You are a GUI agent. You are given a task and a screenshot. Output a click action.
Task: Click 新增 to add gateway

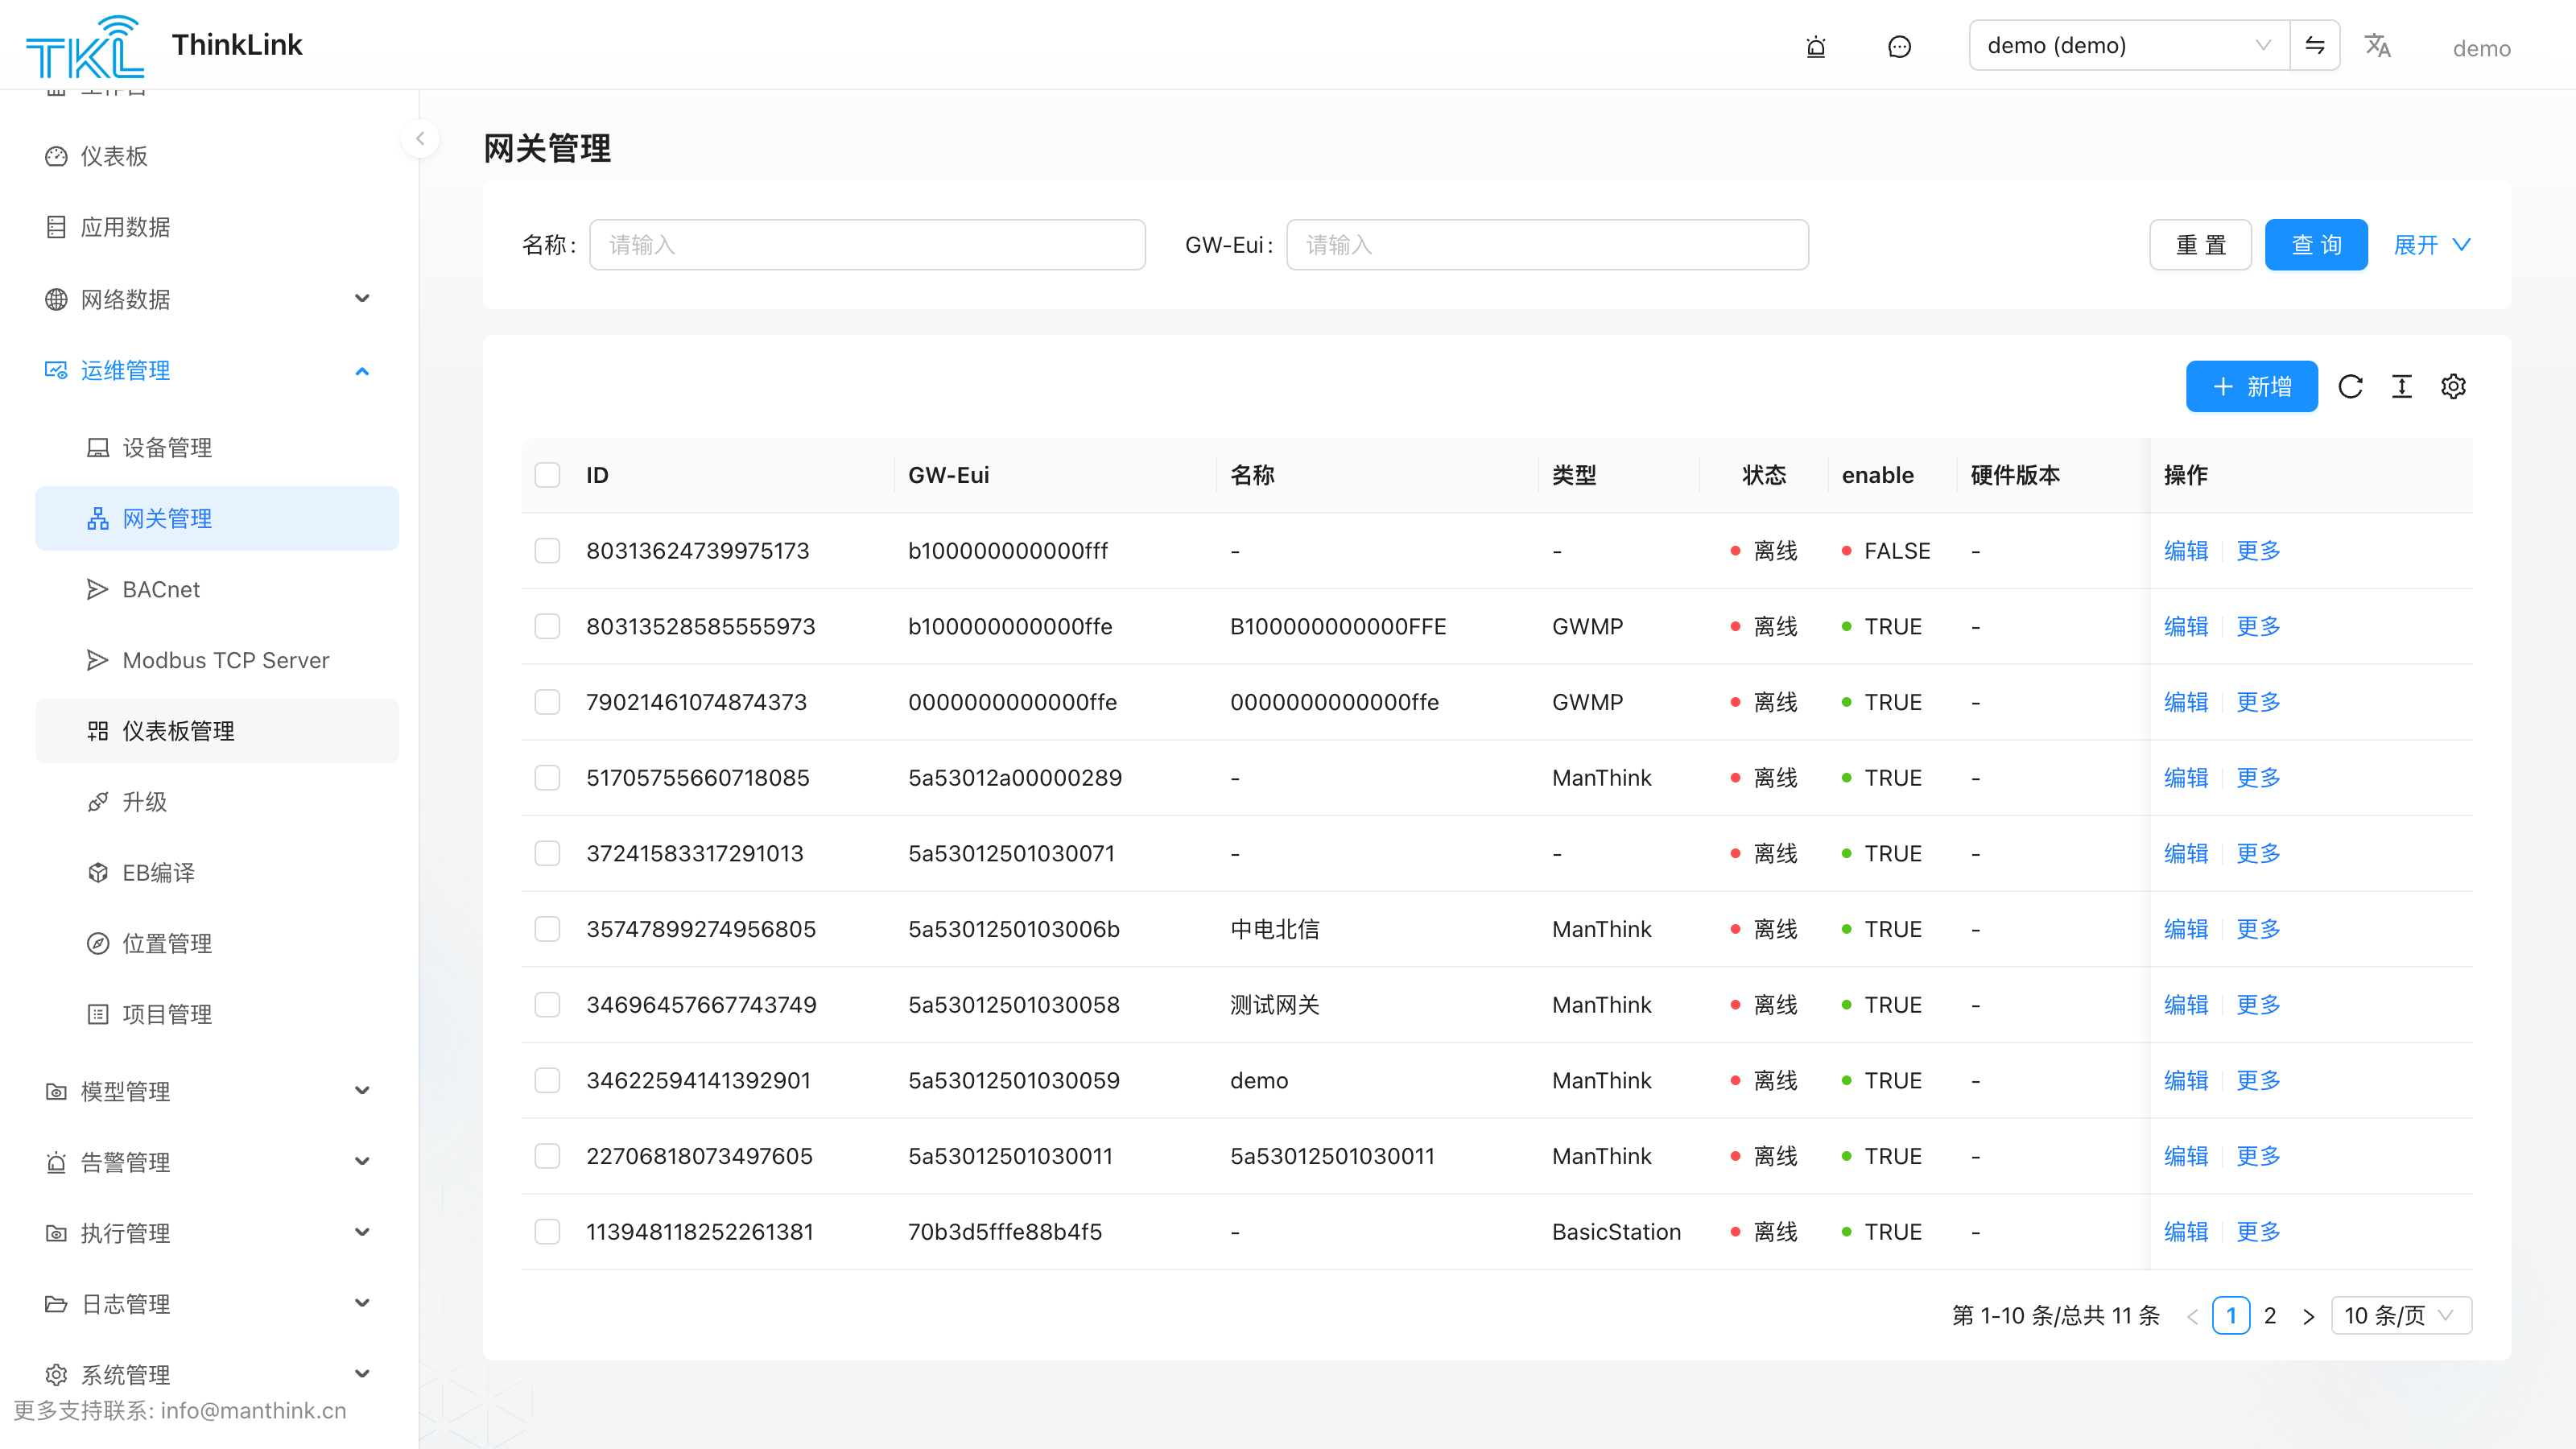(2251, 386)
